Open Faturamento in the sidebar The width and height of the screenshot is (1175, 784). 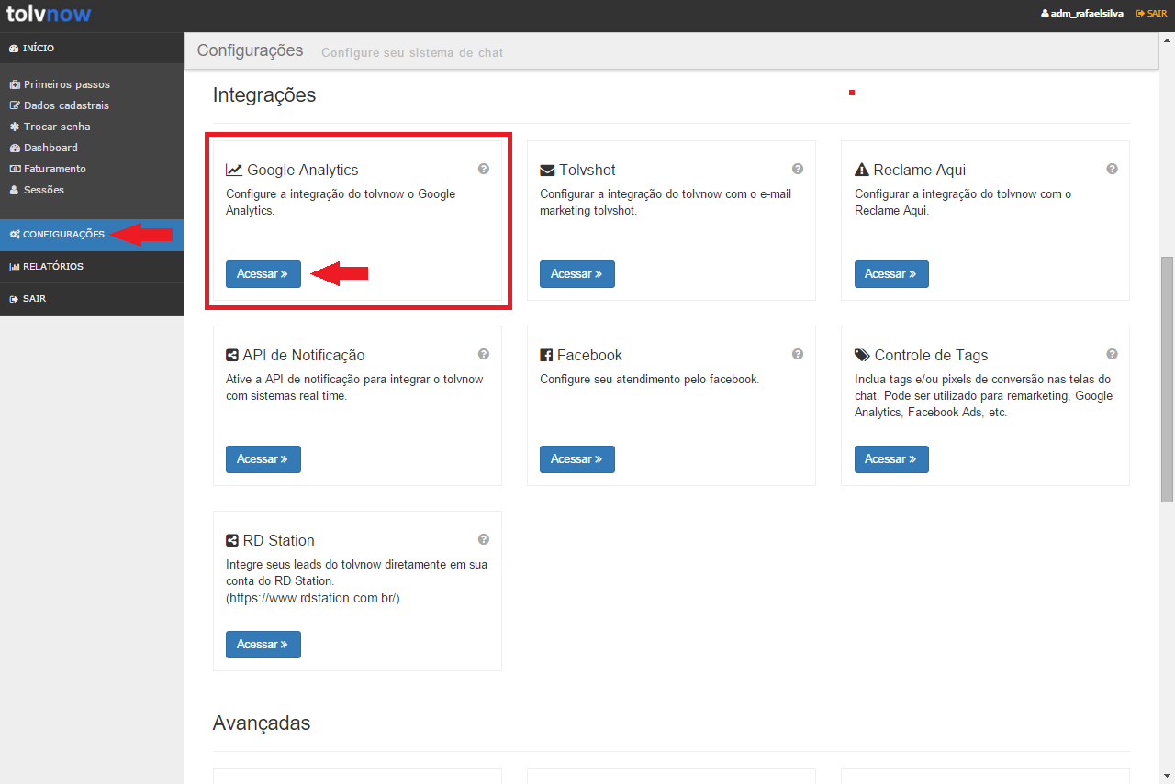coord(48,169)
